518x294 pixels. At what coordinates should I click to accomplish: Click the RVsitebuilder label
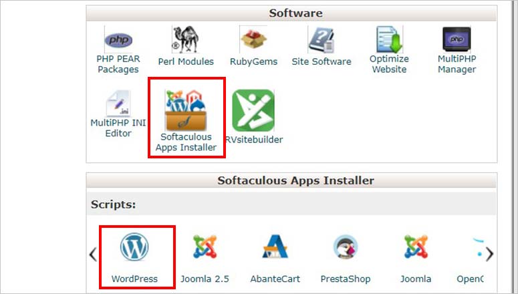tap(254, 140)
